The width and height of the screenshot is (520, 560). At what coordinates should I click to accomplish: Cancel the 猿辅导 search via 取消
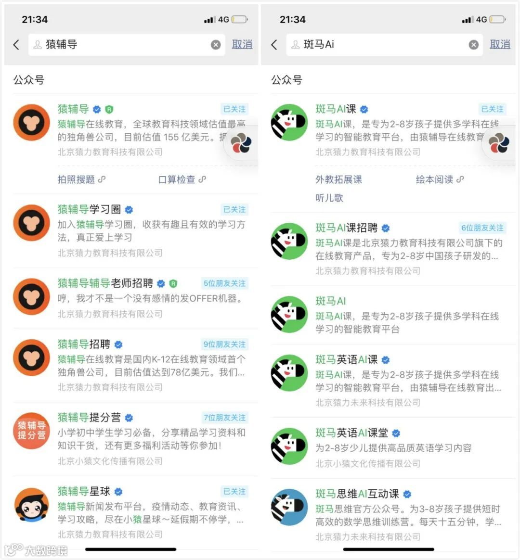[x=242, y=44]
